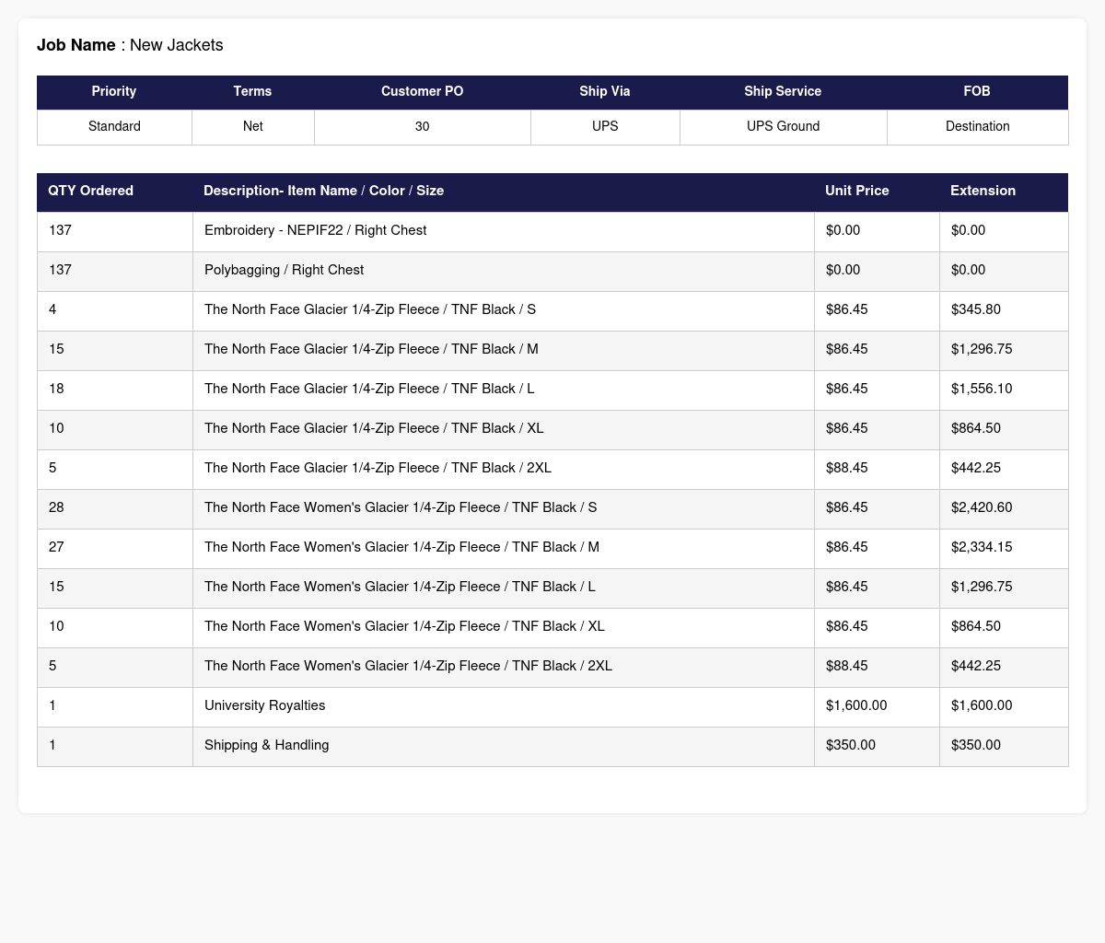1105x943 pixels.
Task: Select the 'New Jackets' job name text
Action: point(177,45)
